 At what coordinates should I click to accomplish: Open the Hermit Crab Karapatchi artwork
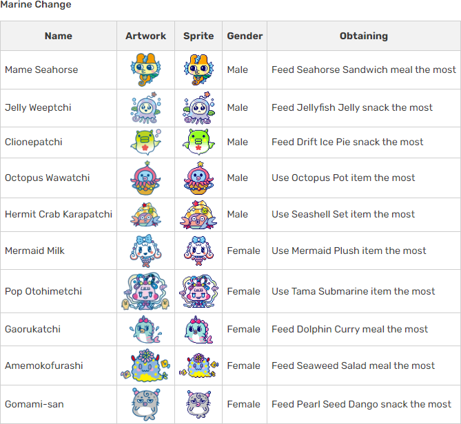tap(145, 214)
